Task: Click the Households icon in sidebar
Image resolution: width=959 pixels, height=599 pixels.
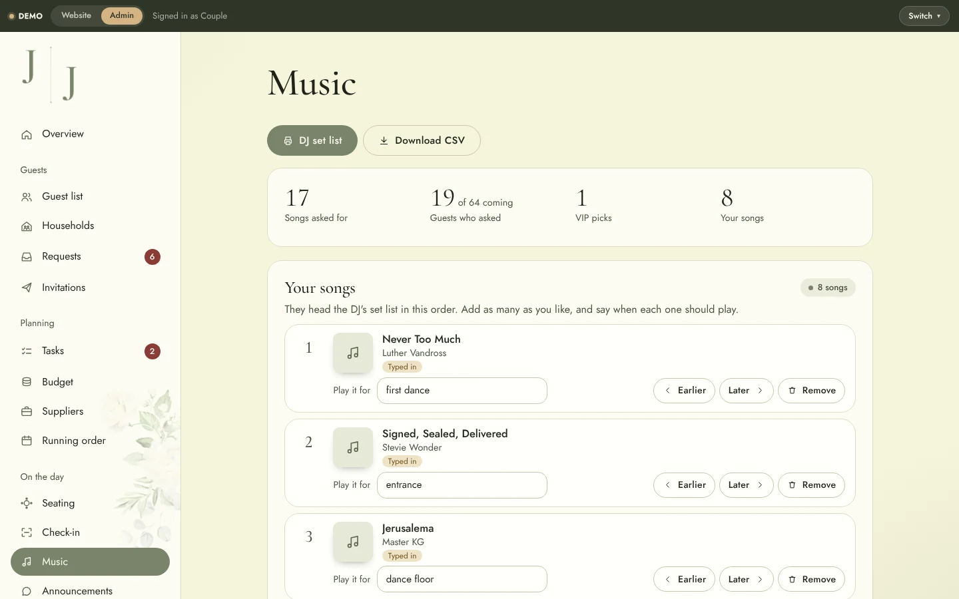Action: [x=27, y=226]
